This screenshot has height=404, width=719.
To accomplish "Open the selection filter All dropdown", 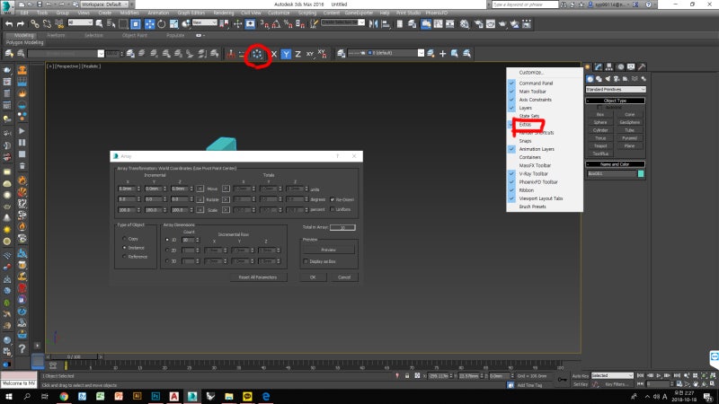I will click(80, 22).
